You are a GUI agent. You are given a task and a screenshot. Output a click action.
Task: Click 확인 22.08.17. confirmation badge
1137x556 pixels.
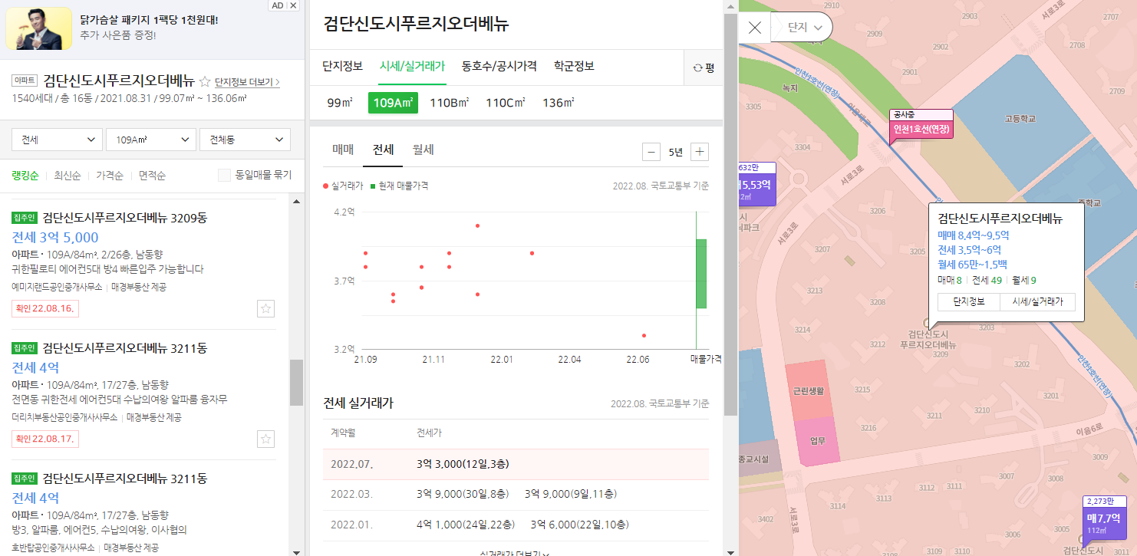tap(44, 439)
